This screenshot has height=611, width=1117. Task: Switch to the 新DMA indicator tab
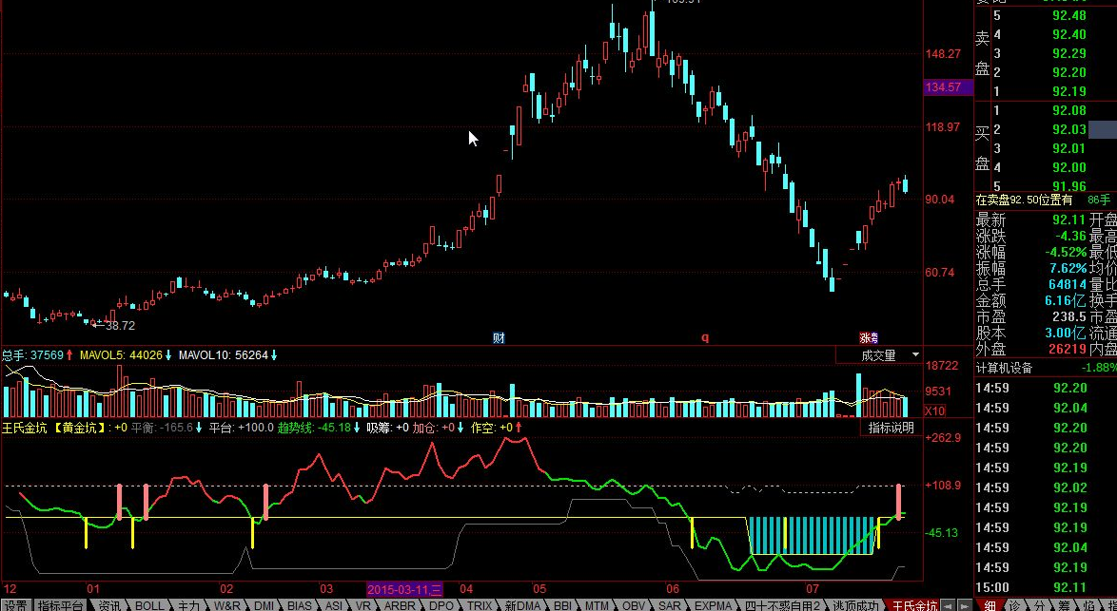523,605
